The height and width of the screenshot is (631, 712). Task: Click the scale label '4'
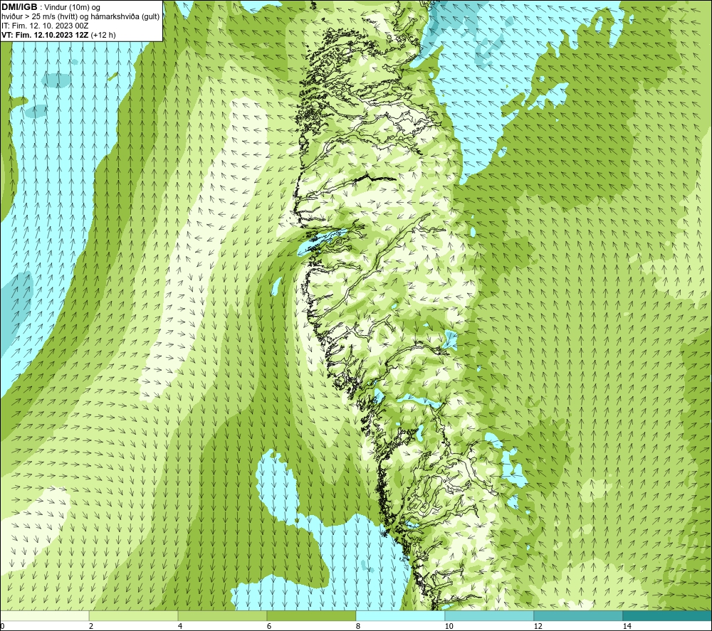pos(180,626)
